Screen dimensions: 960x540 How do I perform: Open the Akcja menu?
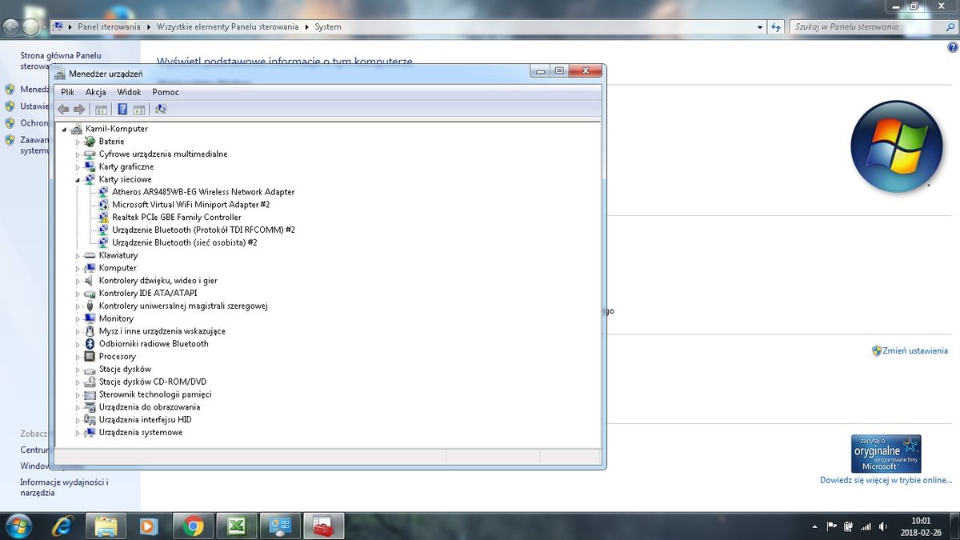click(95, 92)
